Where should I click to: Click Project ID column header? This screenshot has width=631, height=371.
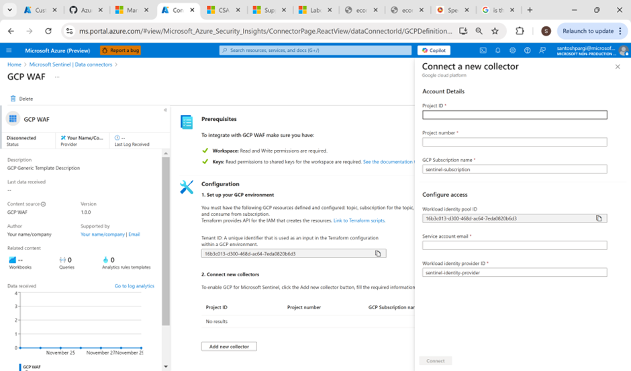coord(217,307)
